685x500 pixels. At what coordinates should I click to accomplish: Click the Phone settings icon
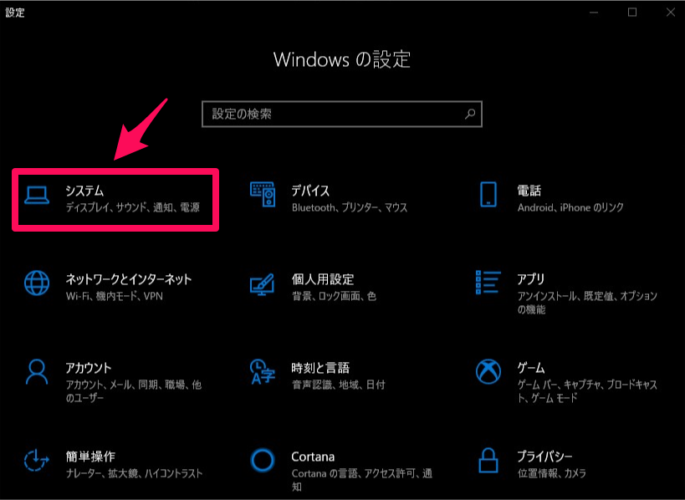(x=488, y=194)
